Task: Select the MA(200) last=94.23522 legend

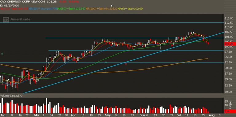Action: 102,9
